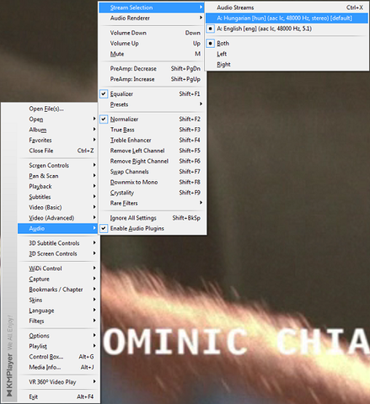Click Audio Streams menu item
The height and width of the screenshot is (404, 370).
click(287, 8)
